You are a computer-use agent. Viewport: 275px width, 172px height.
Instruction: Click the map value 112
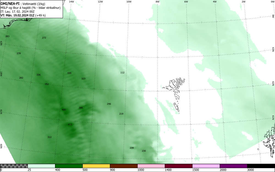point(122,73)
